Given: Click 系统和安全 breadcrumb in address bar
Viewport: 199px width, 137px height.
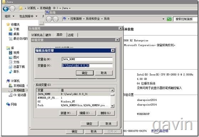Looking at the screenshot, I should (x=93, y=19).
